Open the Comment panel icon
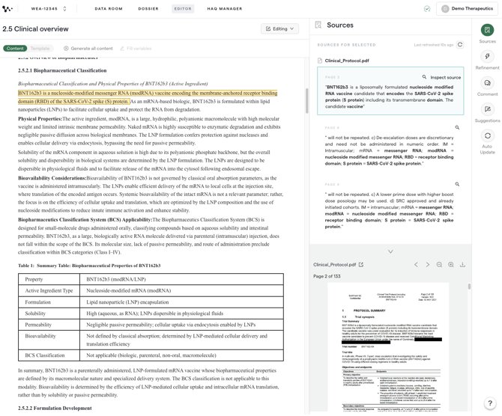This screenshot has width=502, height=416. click(x=487, y=83)
